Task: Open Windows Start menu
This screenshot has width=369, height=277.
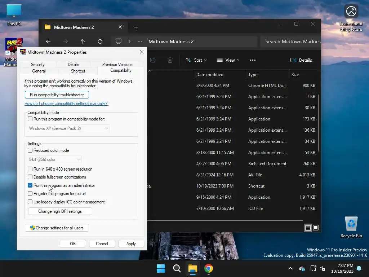Action: click(161, 268)
